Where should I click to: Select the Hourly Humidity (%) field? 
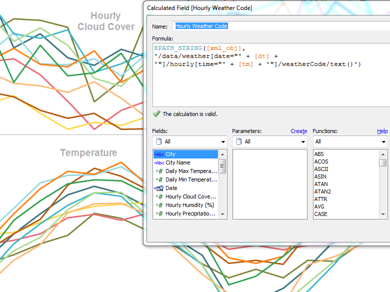[x=185, y=205]
